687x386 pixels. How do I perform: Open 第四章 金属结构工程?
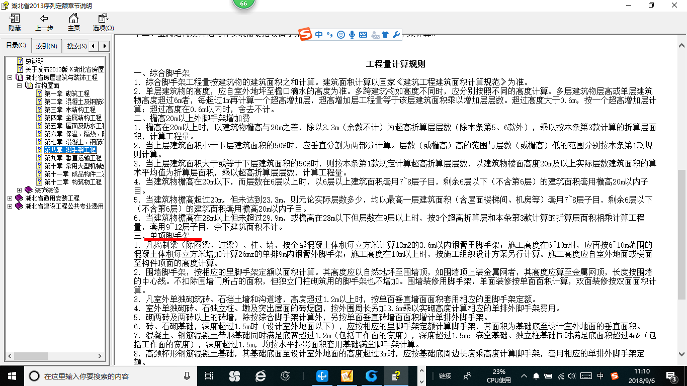point(73,118)
